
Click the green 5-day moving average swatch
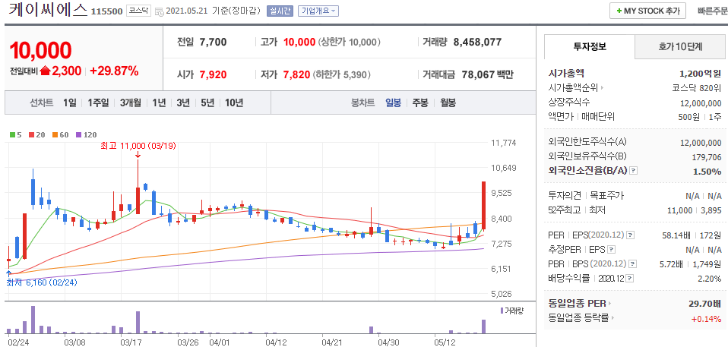[x=12, y=135]
